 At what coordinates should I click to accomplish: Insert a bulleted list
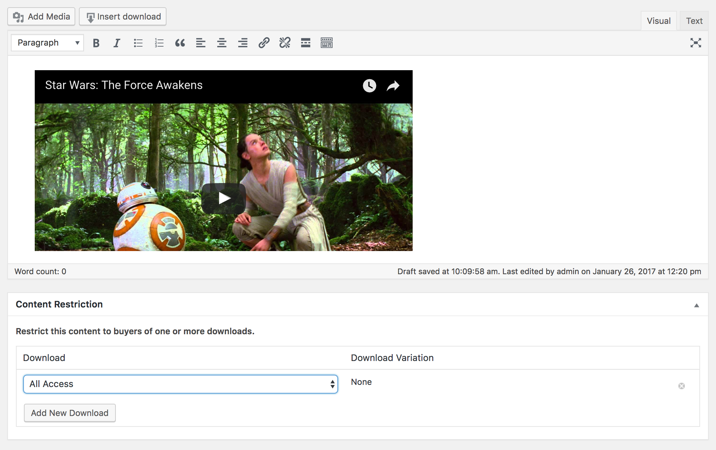[138, 43]
